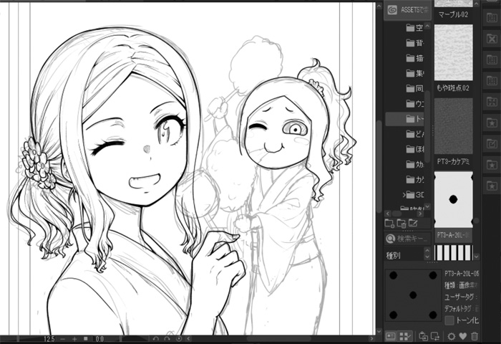The image size is (501, 344).
Task: Select the folder beginning with ウ
Action: 414,104
